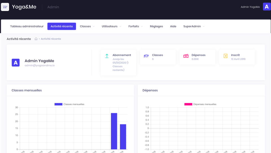Click the Classes mensuelles panel title
Screen dimensions: 271x153
click(x=27, y=90)
